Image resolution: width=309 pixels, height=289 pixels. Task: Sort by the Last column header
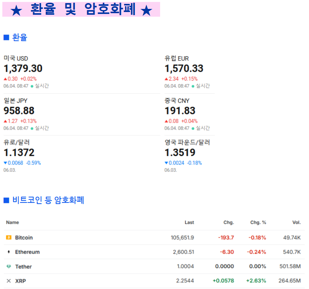(189, 222)
